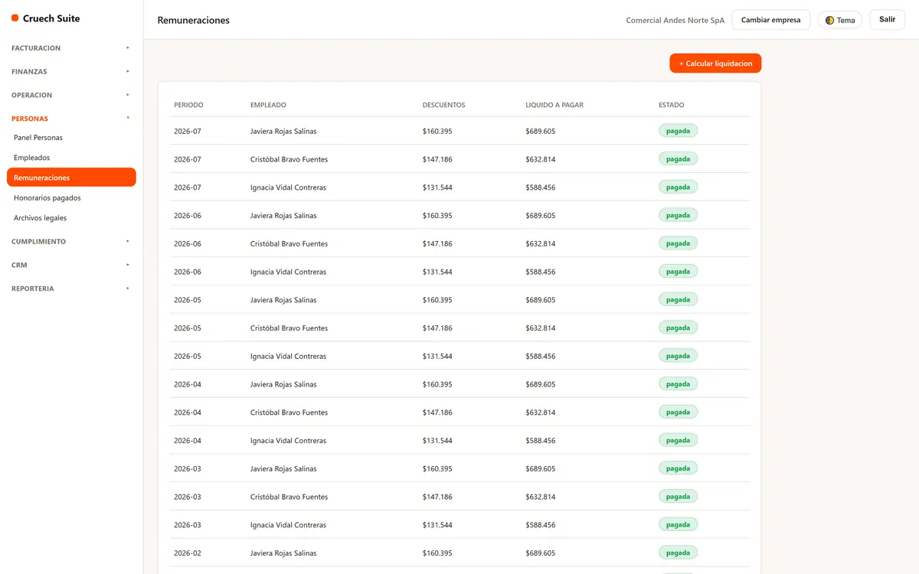This screenshot has width=919, height=574.
Task: Click pagada badge for Ignacia 2026-03
Action: coord(678,524)
